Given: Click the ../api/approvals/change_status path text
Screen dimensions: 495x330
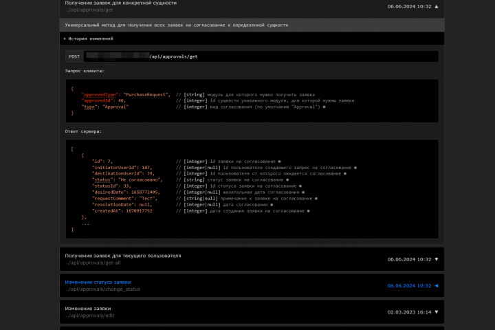Looking at the screenshot, I should coord(102,289).
